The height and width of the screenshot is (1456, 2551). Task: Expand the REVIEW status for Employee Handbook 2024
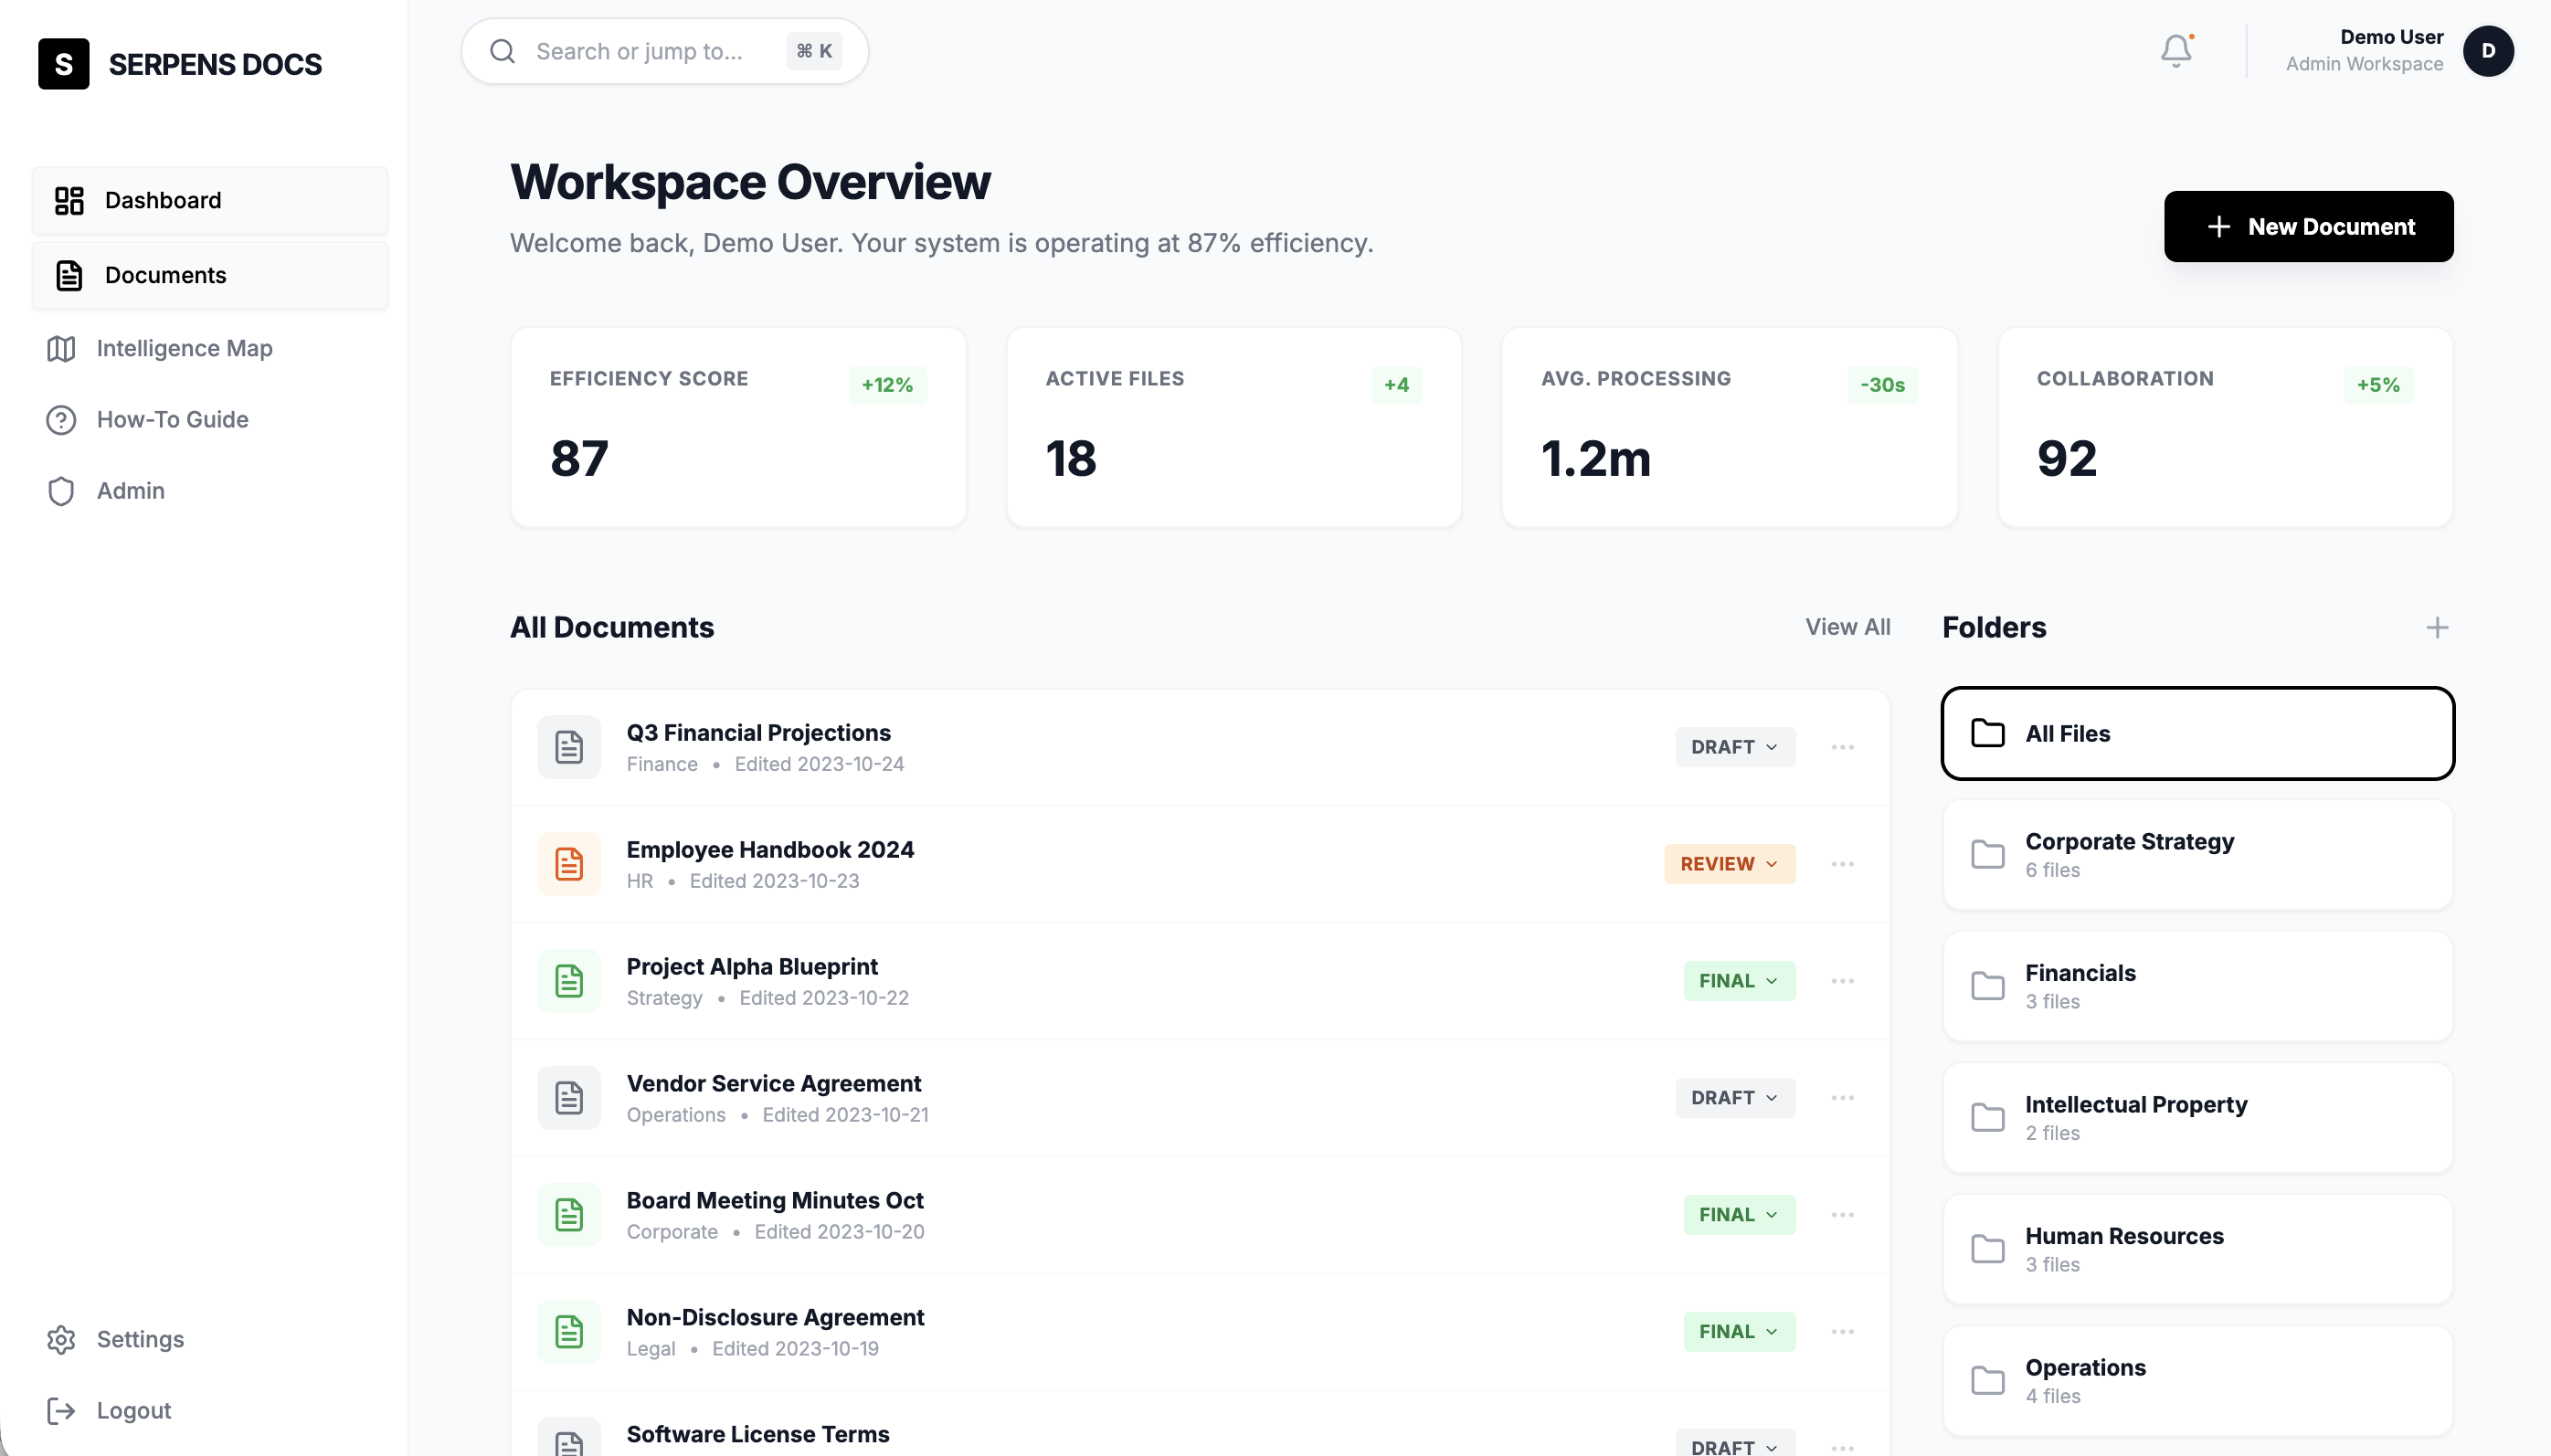(x=1729, y=863)
